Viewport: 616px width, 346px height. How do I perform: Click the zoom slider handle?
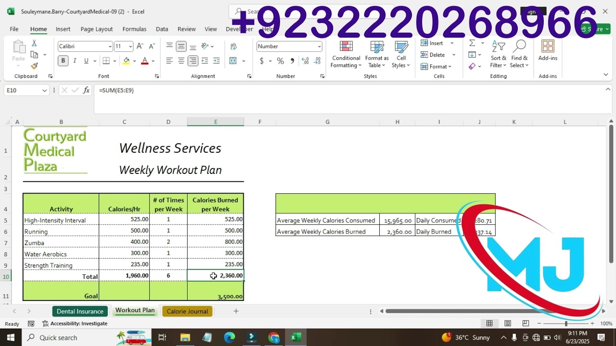[566, 323]
